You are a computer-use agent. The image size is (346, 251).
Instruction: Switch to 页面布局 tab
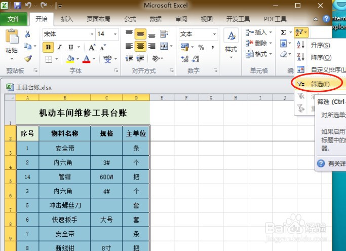pyautogui.click(x=98, y=19)
